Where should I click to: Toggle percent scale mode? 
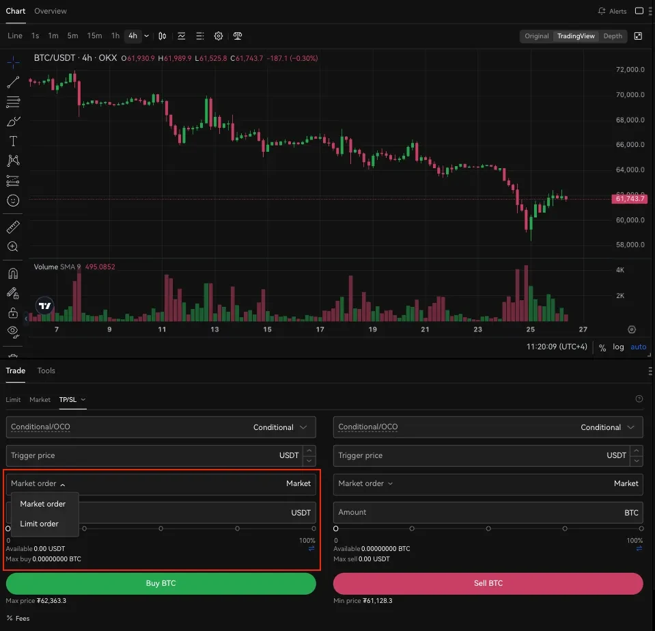click(602, 347)
